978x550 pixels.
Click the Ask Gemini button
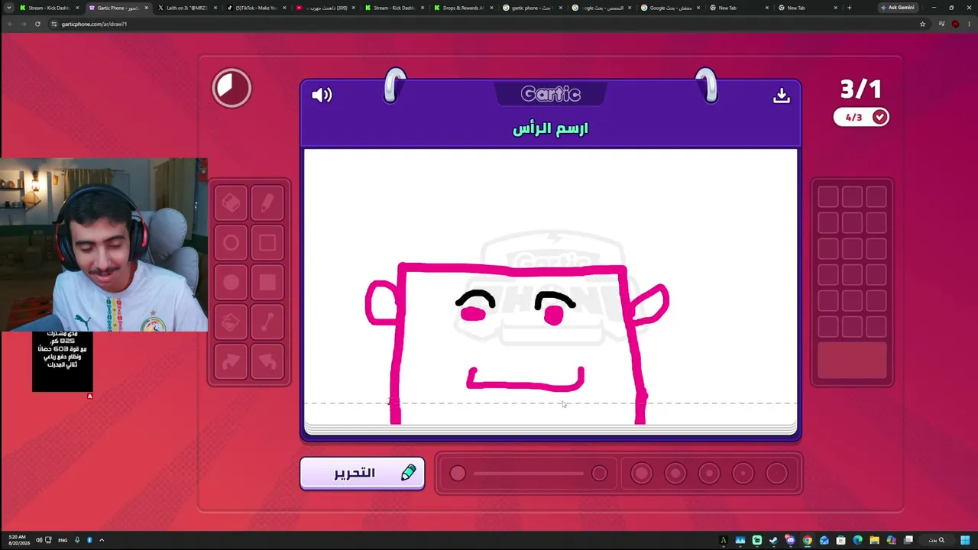pos(897,8)
